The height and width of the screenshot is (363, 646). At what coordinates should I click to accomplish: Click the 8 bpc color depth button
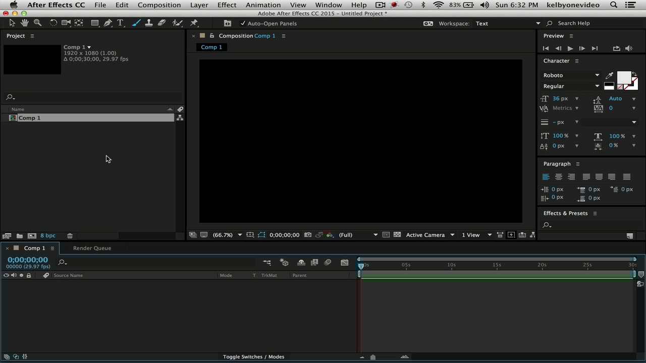48,235
